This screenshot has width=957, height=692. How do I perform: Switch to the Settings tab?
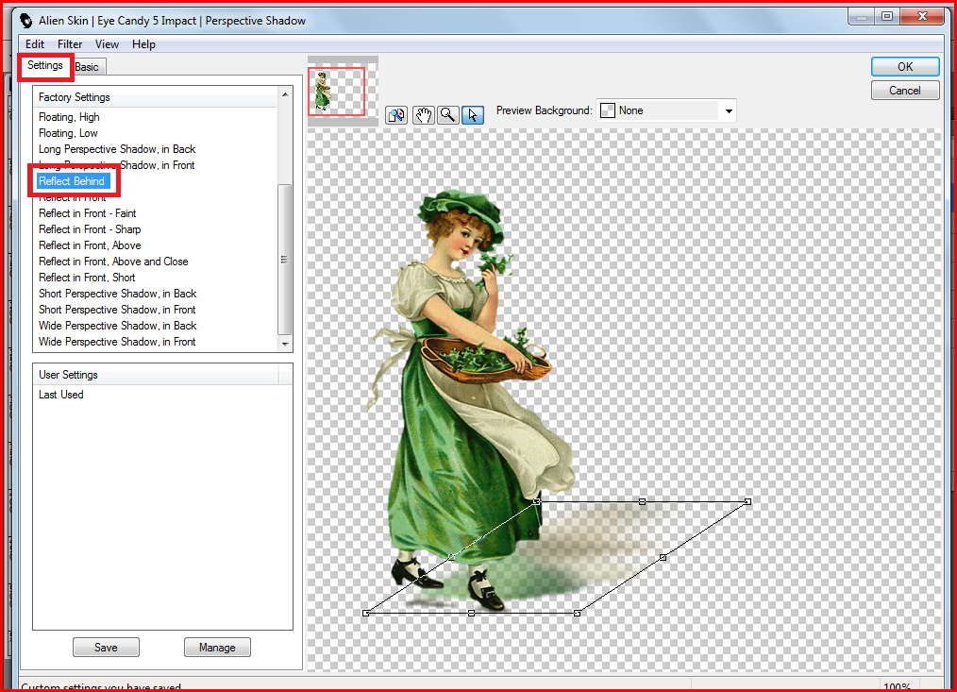(45, 65)
